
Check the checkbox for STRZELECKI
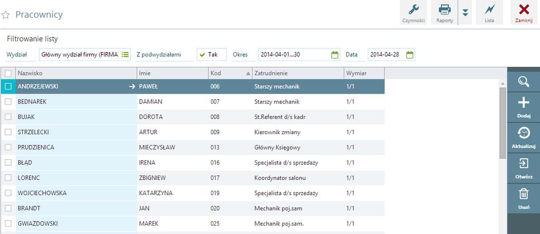(x=8, y=132)
